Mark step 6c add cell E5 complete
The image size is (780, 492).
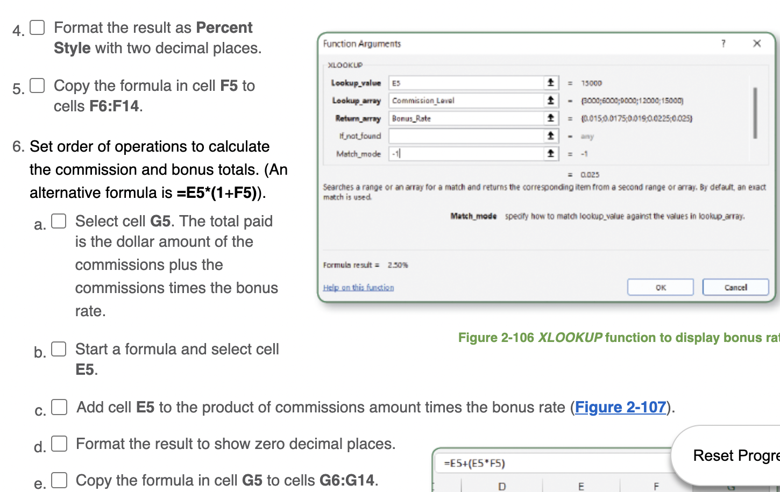tap(58, 407)
